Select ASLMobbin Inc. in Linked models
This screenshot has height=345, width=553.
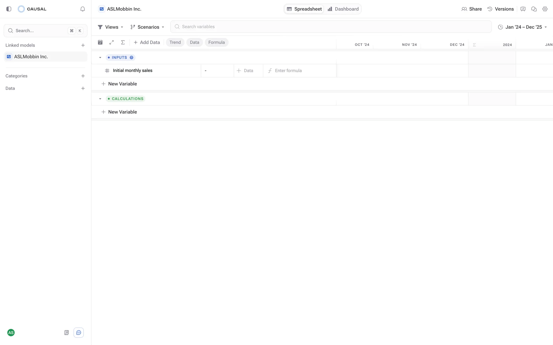point(31,57)
